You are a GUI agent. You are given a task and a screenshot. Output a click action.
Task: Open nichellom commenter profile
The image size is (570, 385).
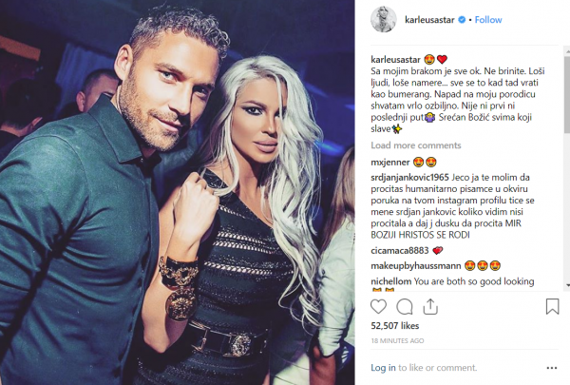tap(391, 281)
